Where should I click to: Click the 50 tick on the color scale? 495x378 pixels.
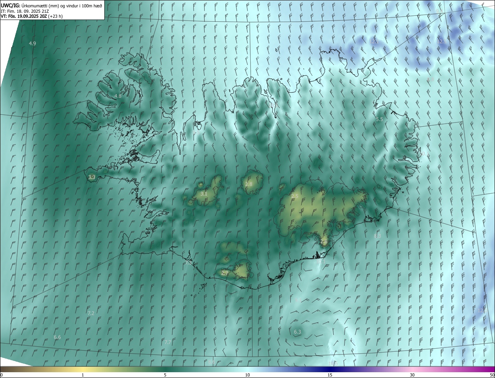pyautogui.click(x=492, y=375)
